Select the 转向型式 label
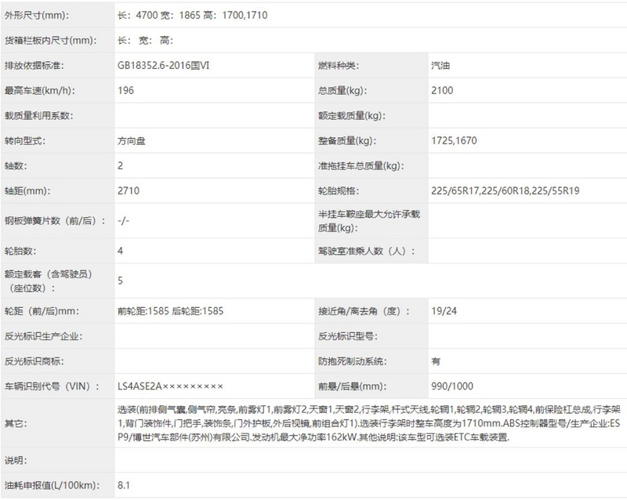627x500 pixels. tap(25, 141)
